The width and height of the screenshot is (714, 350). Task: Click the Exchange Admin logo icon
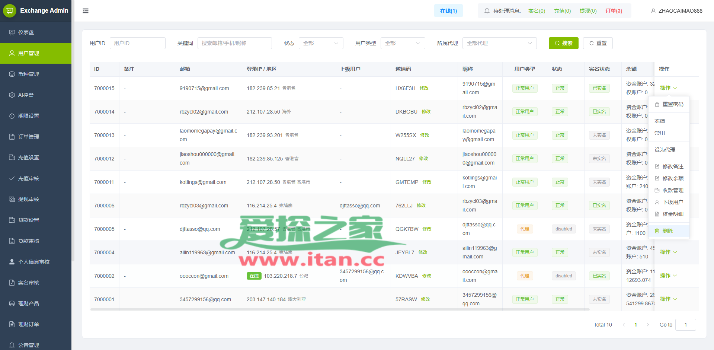pos(10,11)
